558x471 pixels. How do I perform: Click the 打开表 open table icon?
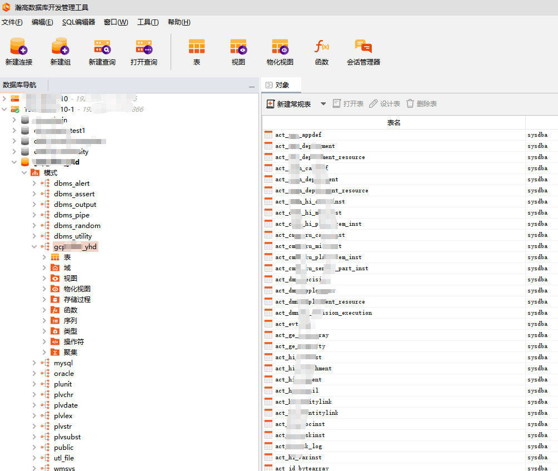pyautogui.click(x=336, y=103)
